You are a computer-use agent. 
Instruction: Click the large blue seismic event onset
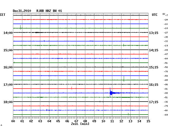110,93
